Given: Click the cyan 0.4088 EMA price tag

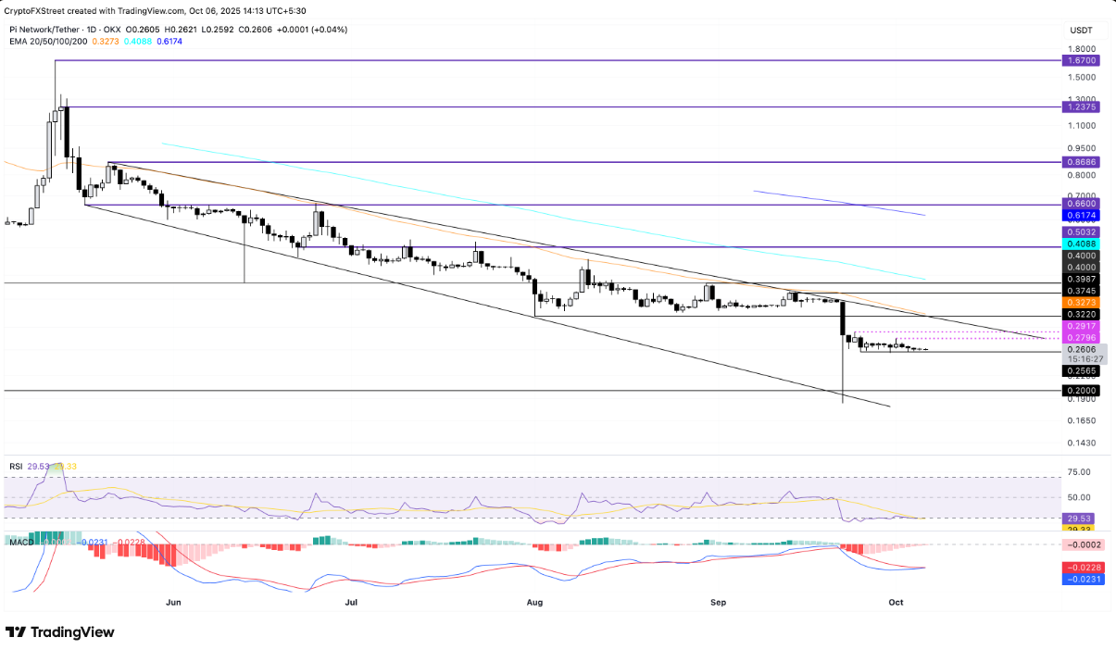Looking at the screenshot, I should point(1081,244).
